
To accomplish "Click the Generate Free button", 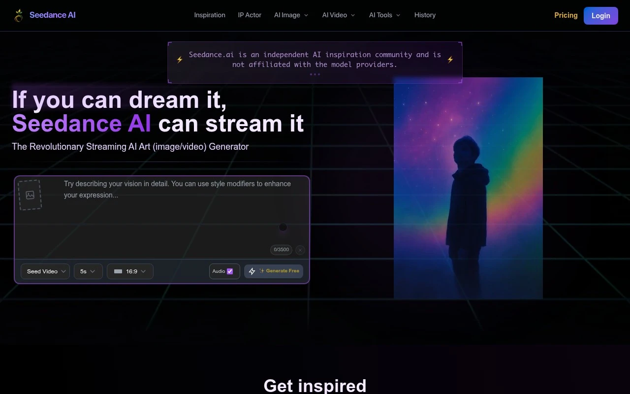I will tap(274, 271).
